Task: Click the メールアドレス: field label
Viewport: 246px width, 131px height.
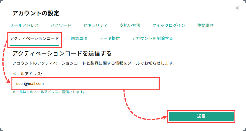Action: 27,74
